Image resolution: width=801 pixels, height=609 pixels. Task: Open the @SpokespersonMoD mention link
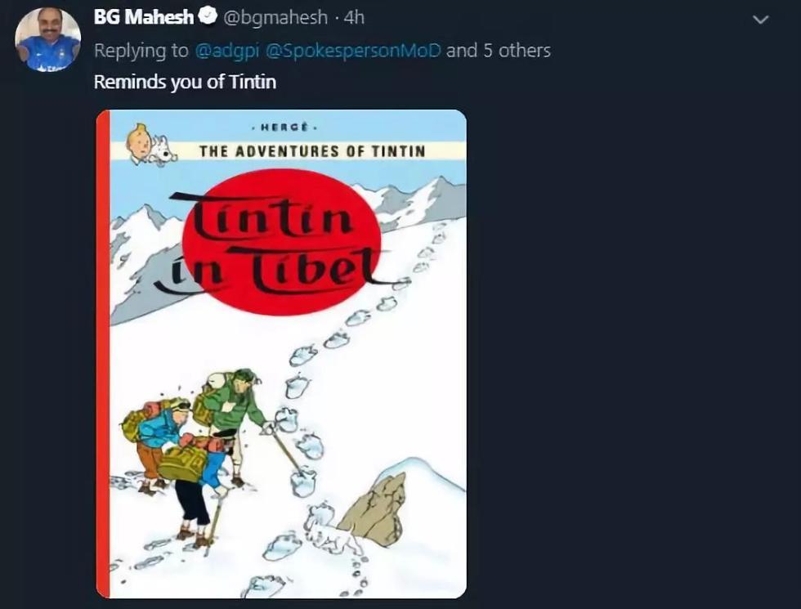click(x=353, y=51)
